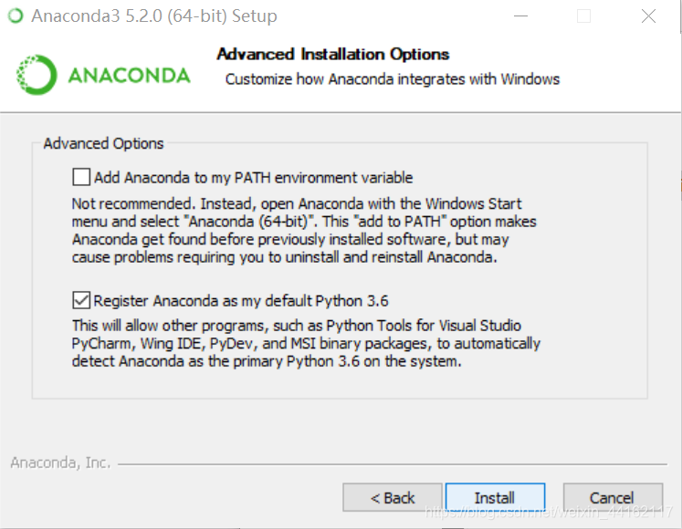Uncheck Register Anaconda as default Python 3.6
Screen dimensions: 682x529
82,300
